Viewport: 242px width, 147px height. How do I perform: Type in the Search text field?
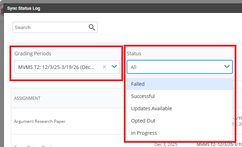click(x=49, y=27)
